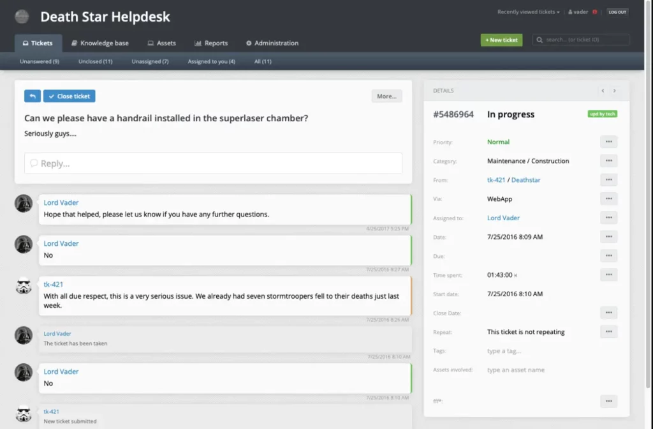Open the Administration tab
This screenshot has width=653, height=429.
click(x=272, y=43)
